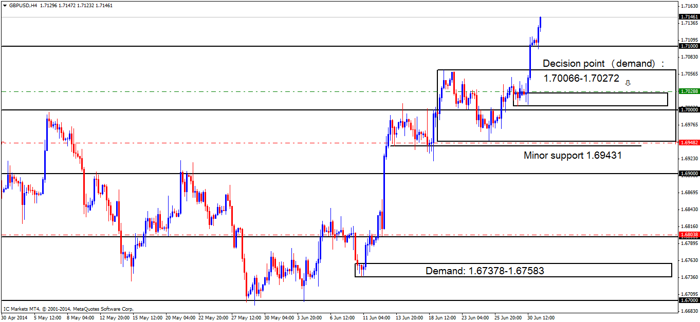Select the '1.70066-1.70272' text label
This screenshot has width=700, height=322.
581,79
